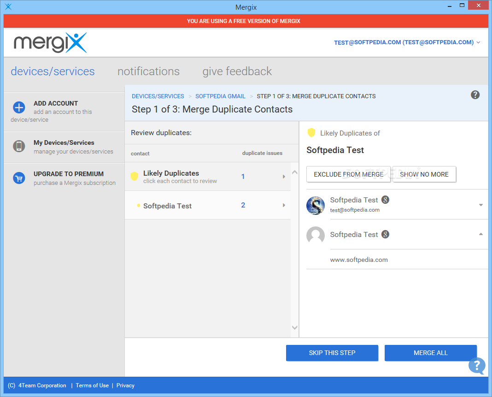The image size is (492, 397).
Task: Open the give feedback tab
Action: [x=237, y=71]
